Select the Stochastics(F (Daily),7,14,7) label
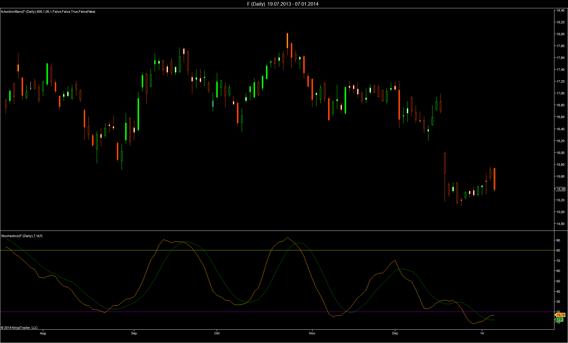The image size is (568, 343). click(22, 236)
